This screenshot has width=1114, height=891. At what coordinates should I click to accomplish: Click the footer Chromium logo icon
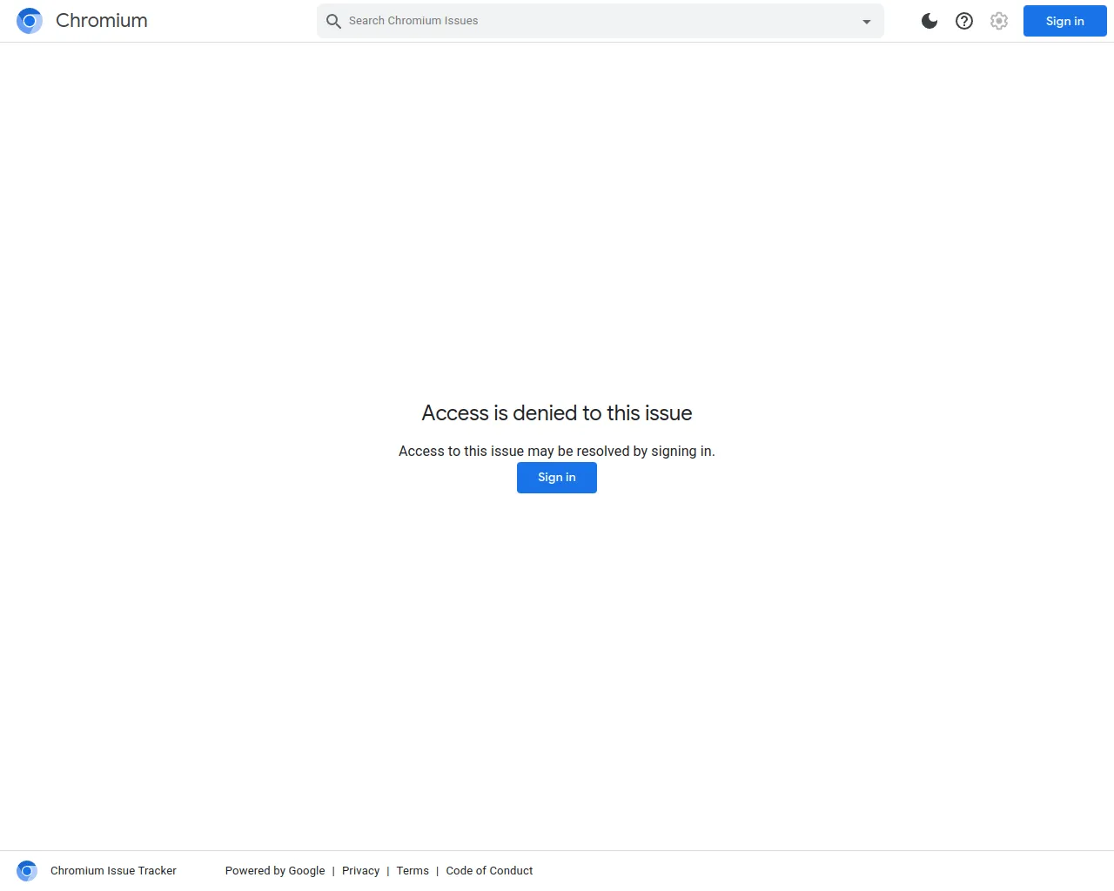pyautogui.click(x=27, y=871)
